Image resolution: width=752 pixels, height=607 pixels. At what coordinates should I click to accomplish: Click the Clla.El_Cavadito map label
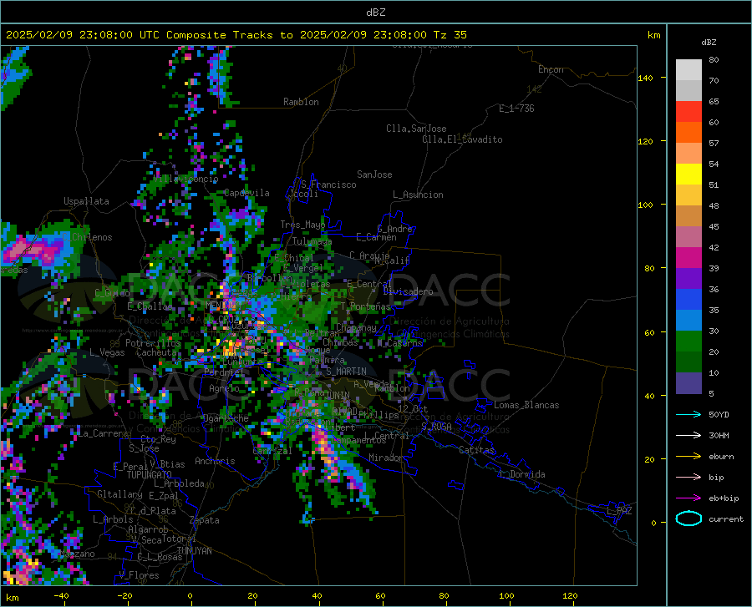[x=462, y=139]
